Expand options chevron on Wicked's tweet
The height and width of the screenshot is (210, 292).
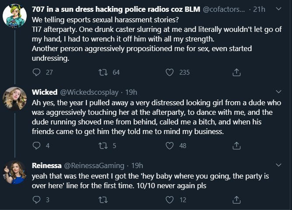click(x=279, y=92)
